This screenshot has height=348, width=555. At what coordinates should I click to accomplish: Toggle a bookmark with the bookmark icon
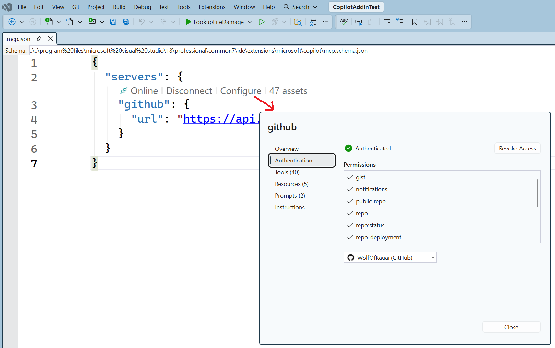tap(415, 22)
